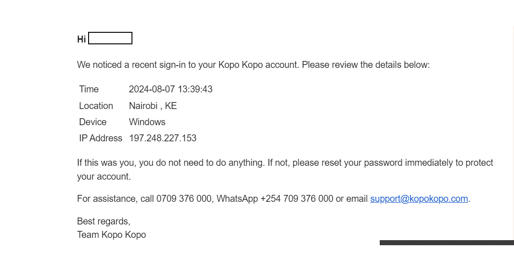Click the sign-in timestamp 2024-08-07 13:39:43

click(171, 89)
